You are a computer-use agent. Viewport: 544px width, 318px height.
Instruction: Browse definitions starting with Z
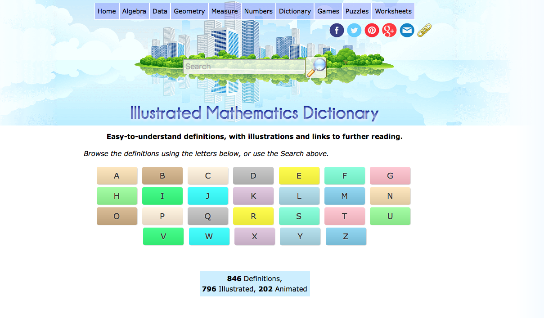tap(346, 236)
